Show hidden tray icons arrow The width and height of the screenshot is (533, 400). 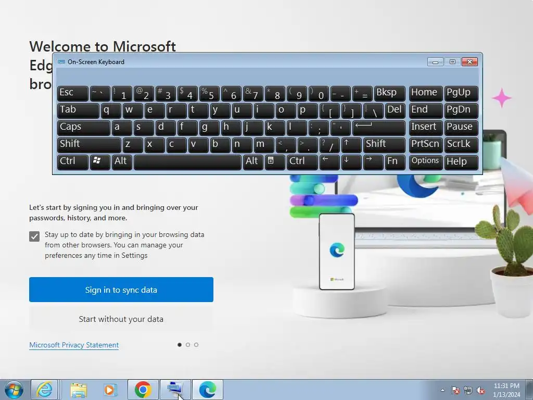442,390
